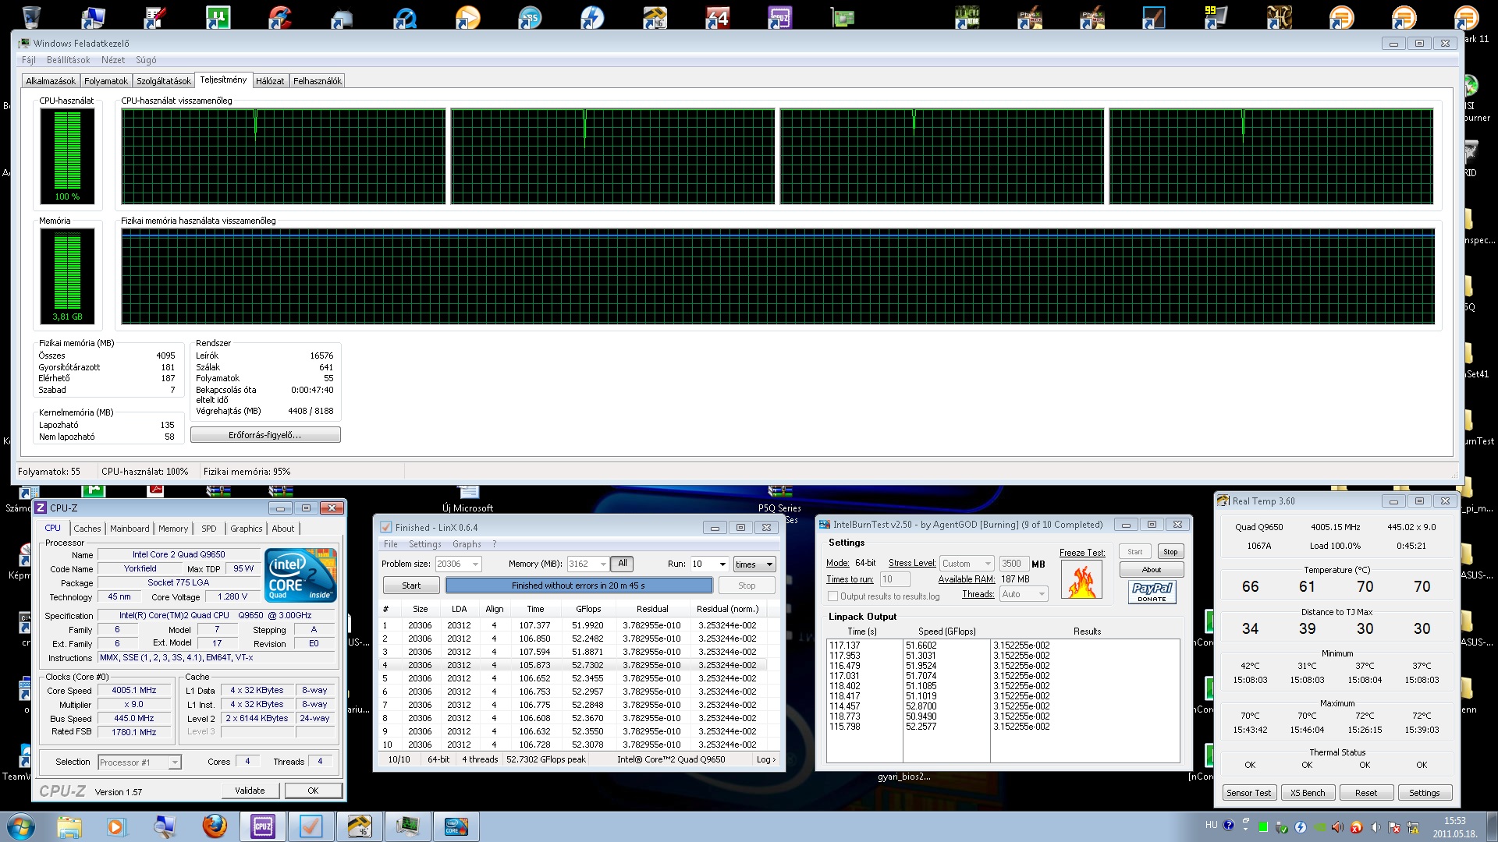Click the LinX title bar checkmark icon

coord(385,528)
